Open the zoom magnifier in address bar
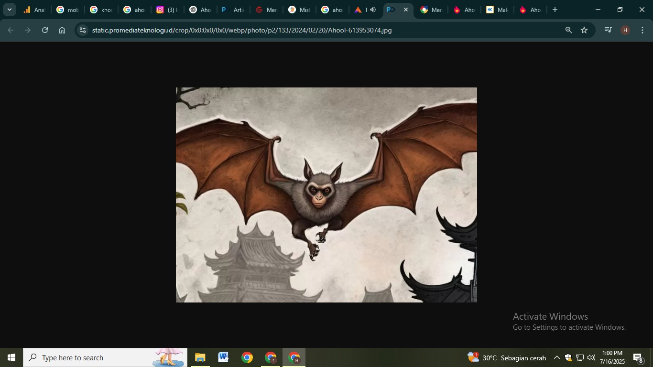Image resolution: width=653 pixels, height=367 pixels. (568, 30)
